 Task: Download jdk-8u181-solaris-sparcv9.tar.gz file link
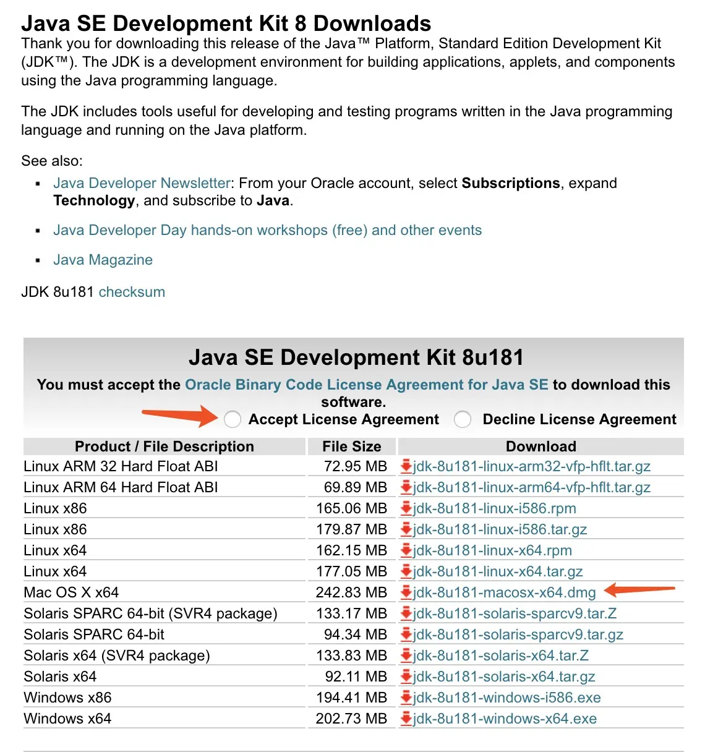point(518,634)
